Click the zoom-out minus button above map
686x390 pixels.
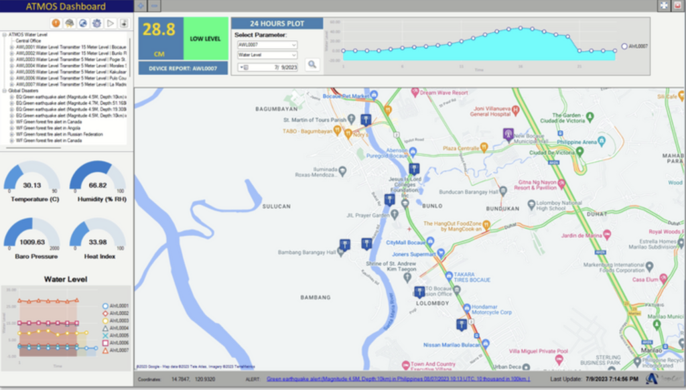[155, 5]
